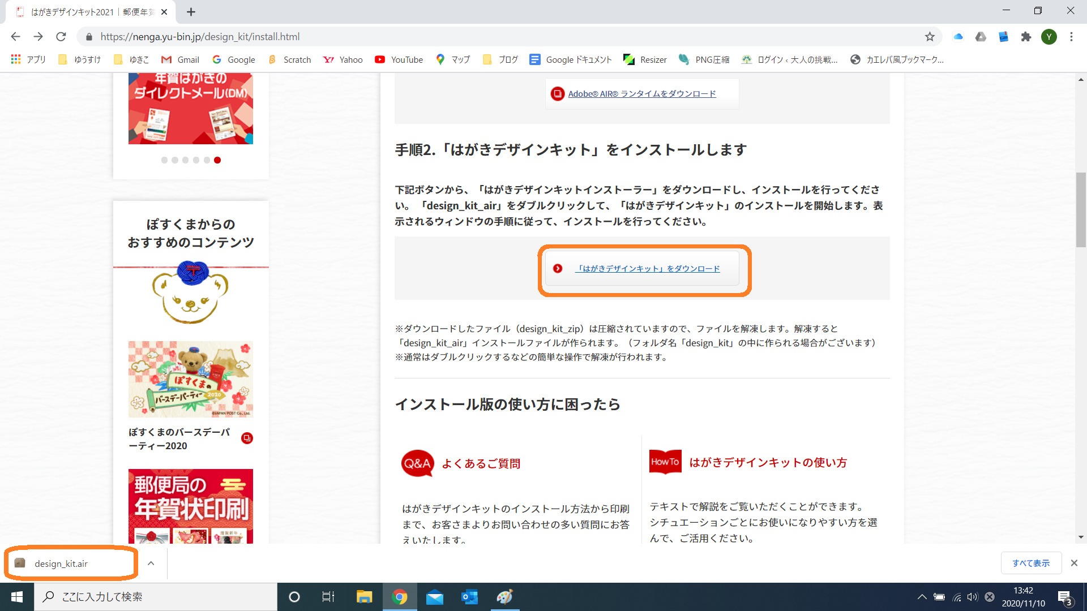Open the Resizer bookmark
The width and height of the screenshot is (1087, 611).
(x=645, y=59)
